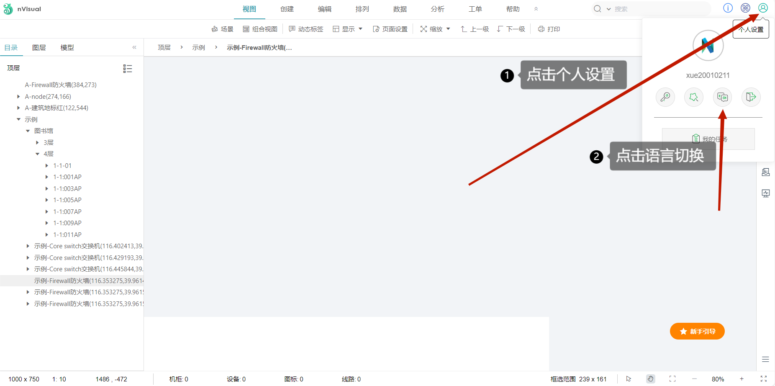Select Core switch row with 116.402413
Image resolution: width=775 pixels, height=386 pixels.
coord(89,246)
